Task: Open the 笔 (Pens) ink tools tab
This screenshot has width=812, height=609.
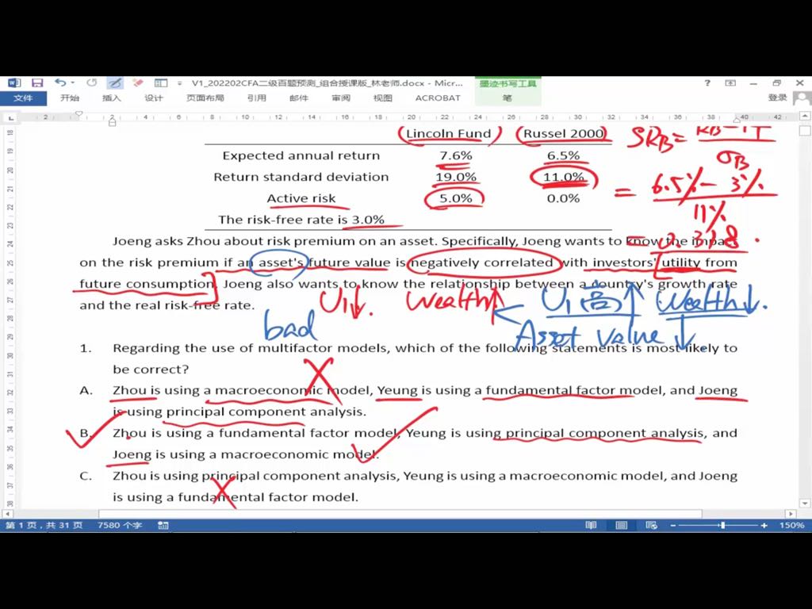Action: click(x=507, y=98)
